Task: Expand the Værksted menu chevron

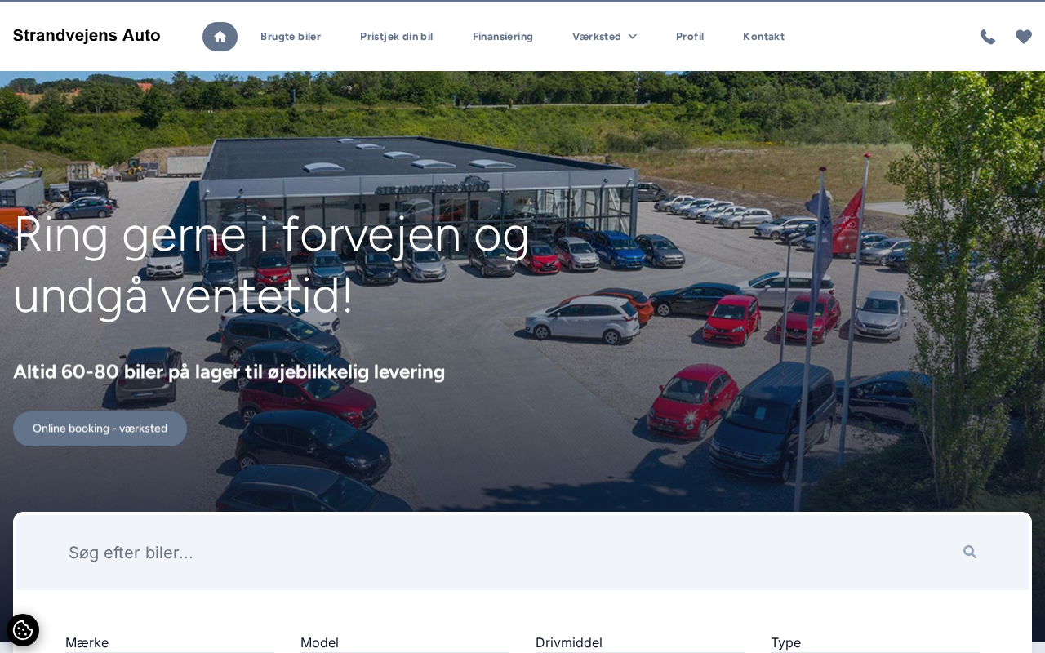Action: (633, 37)
